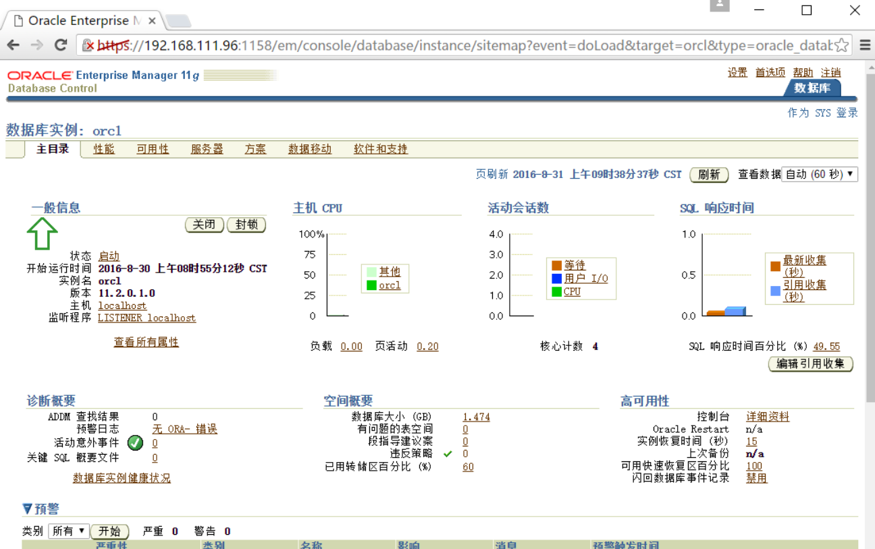Open the 类别 所有 dropdown
The image size is (875, 549).
coord(69,531)
